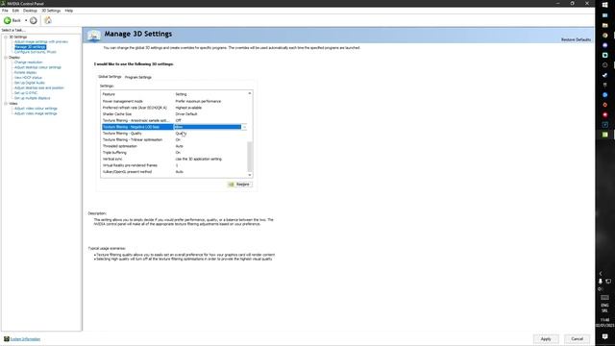
Task: Click 'Prefer maximum performance' setting value
Action: [x=198, y=101]
